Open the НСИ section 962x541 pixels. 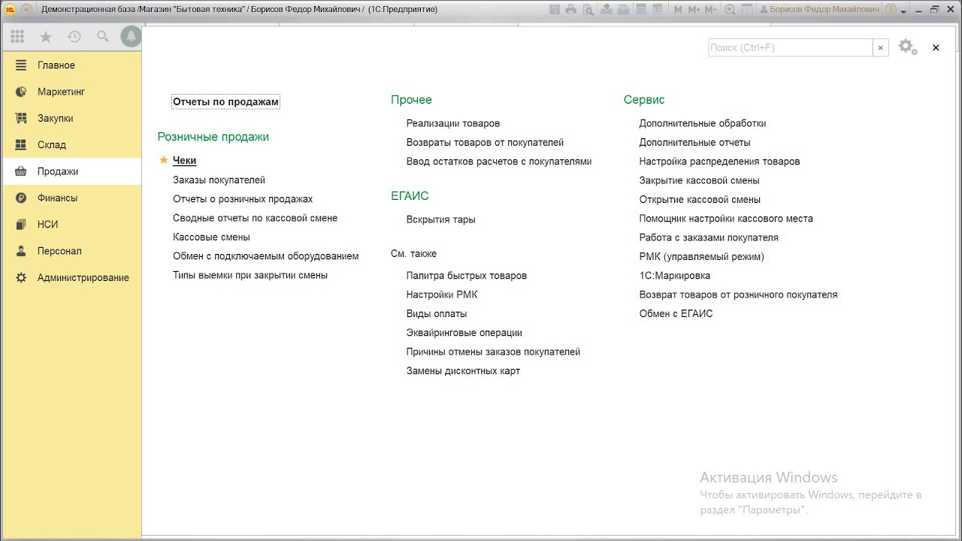(71, 224)
